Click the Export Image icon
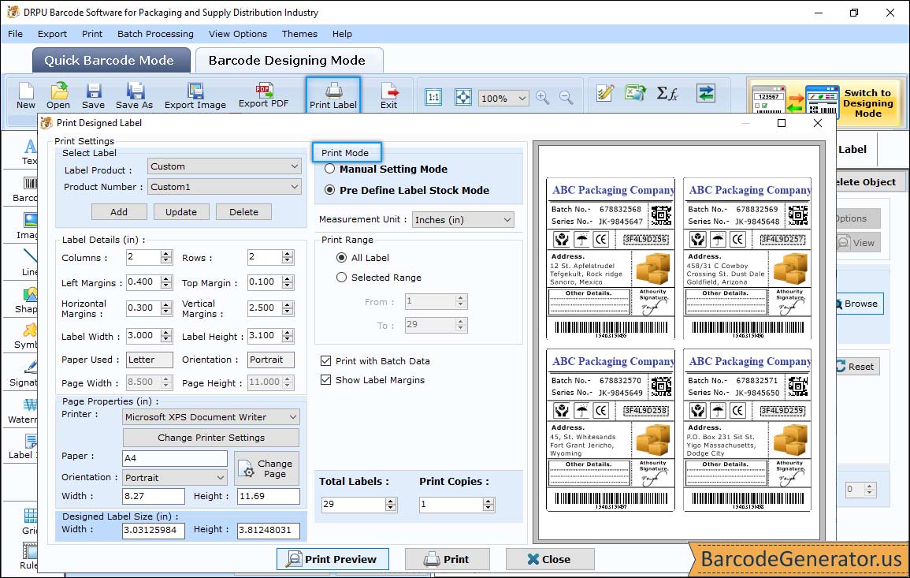 195,96
